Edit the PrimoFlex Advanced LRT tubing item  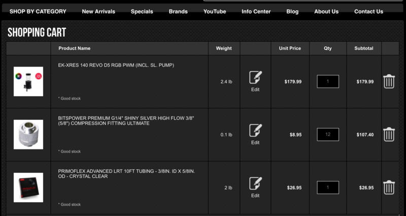pyautogui.click(x=255, y=187)
